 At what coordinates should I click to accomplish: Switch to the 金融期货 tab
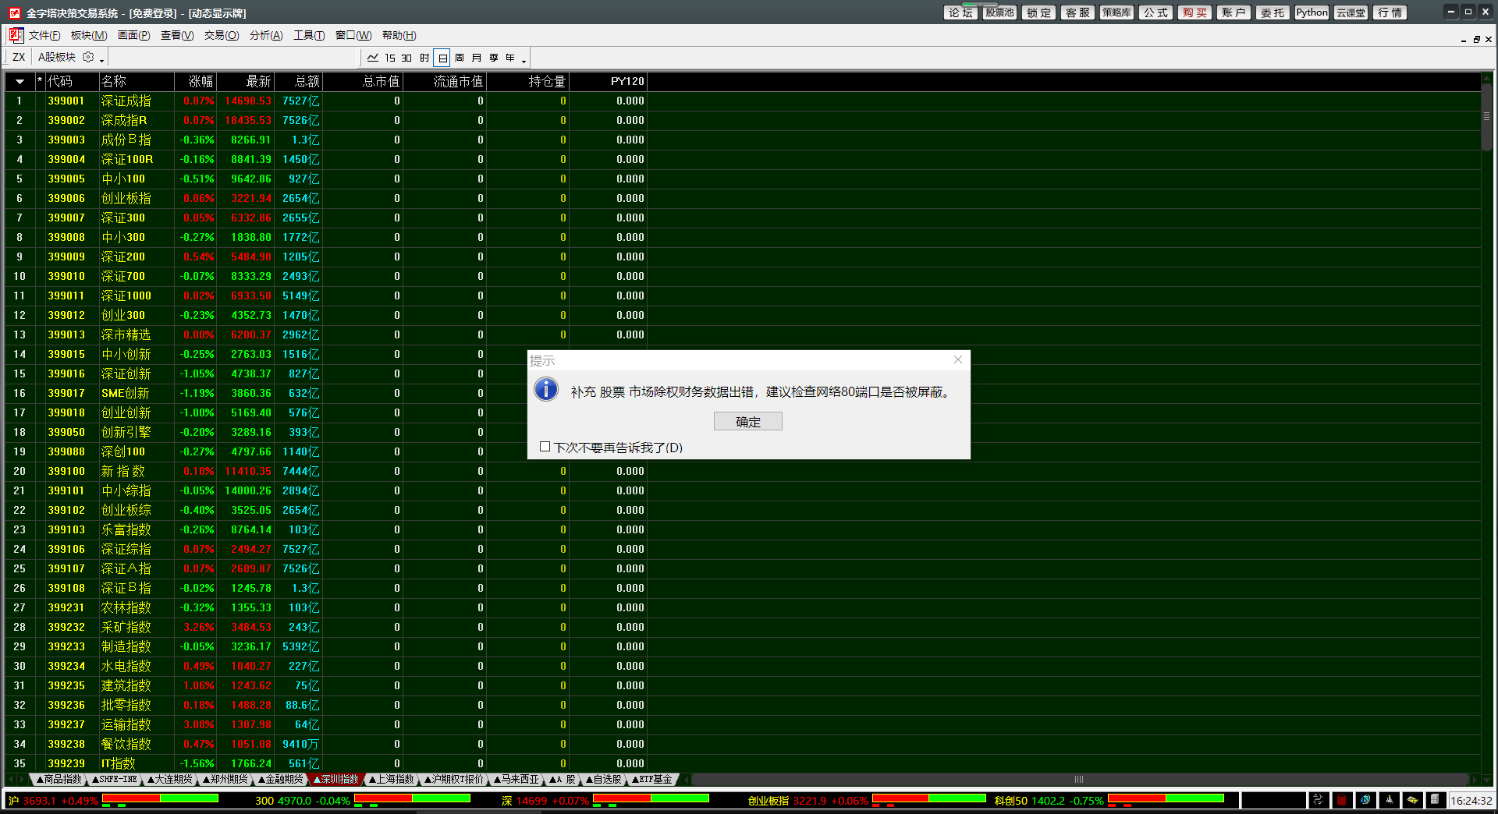[281, 779]
